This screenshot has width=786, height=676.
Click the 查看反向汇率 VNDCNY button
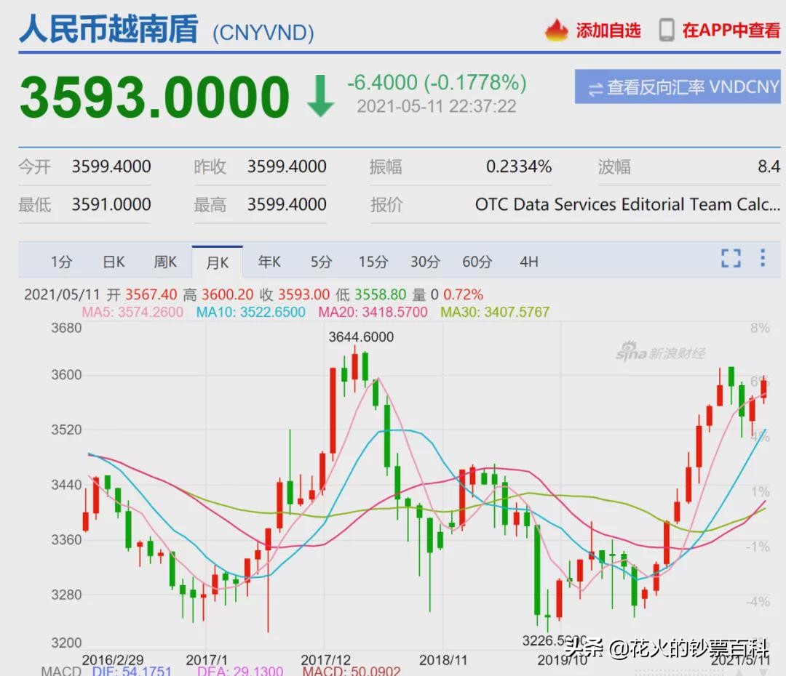[677, 86]
